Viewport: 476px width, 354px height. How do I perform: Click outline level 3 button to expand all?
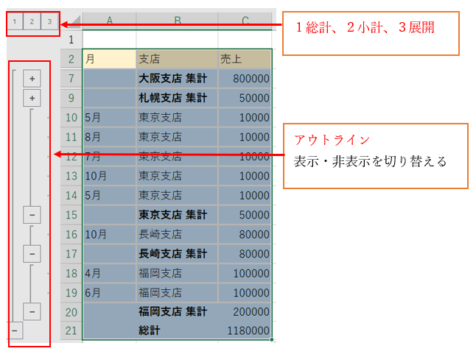pyautogui.click(x=49, y=22)
